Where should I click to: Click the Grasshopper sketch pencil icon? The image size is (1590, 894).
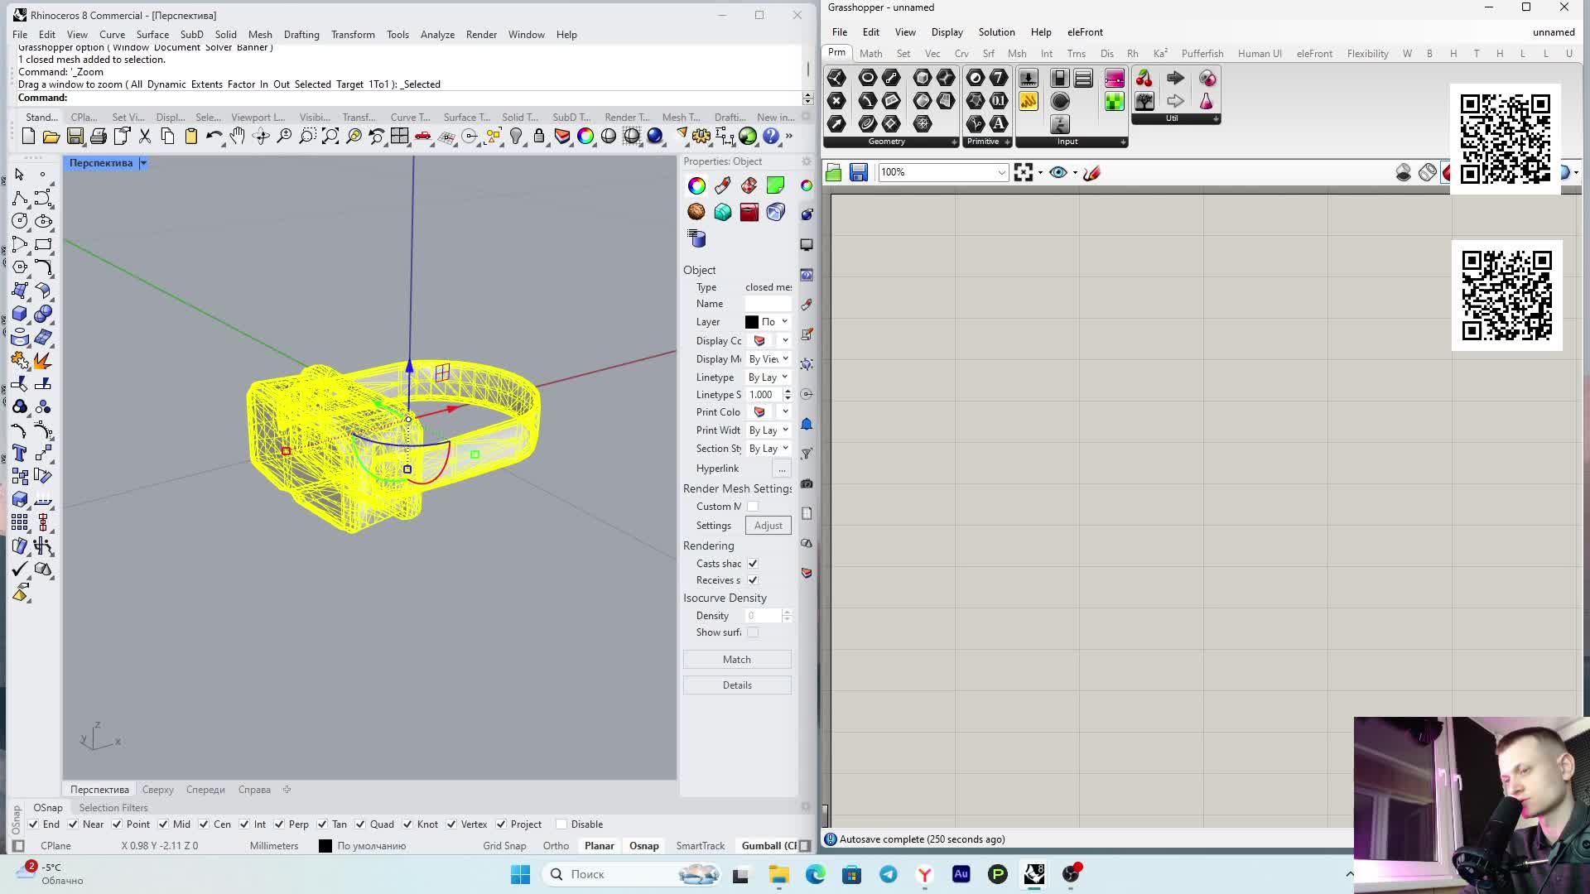pyautogui.click(x=1091, y=172)
